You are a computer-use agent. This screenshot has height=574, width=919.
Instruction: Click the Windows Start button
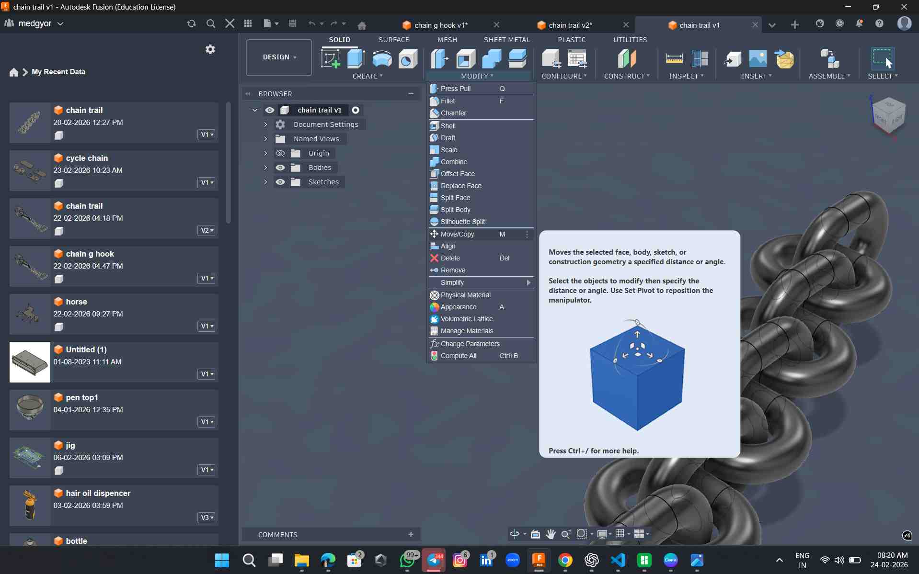[222, 560]
